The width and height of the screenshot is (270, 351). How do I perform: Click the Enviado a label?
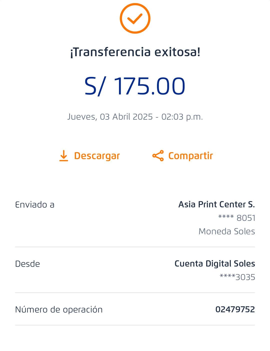35,205
